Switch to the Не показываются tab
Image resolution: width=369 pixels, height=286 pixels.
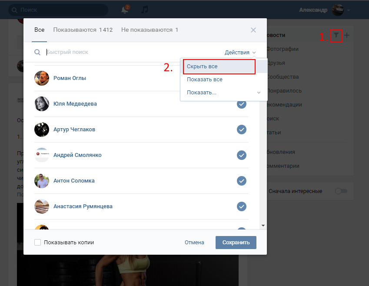tap(150, 30)
